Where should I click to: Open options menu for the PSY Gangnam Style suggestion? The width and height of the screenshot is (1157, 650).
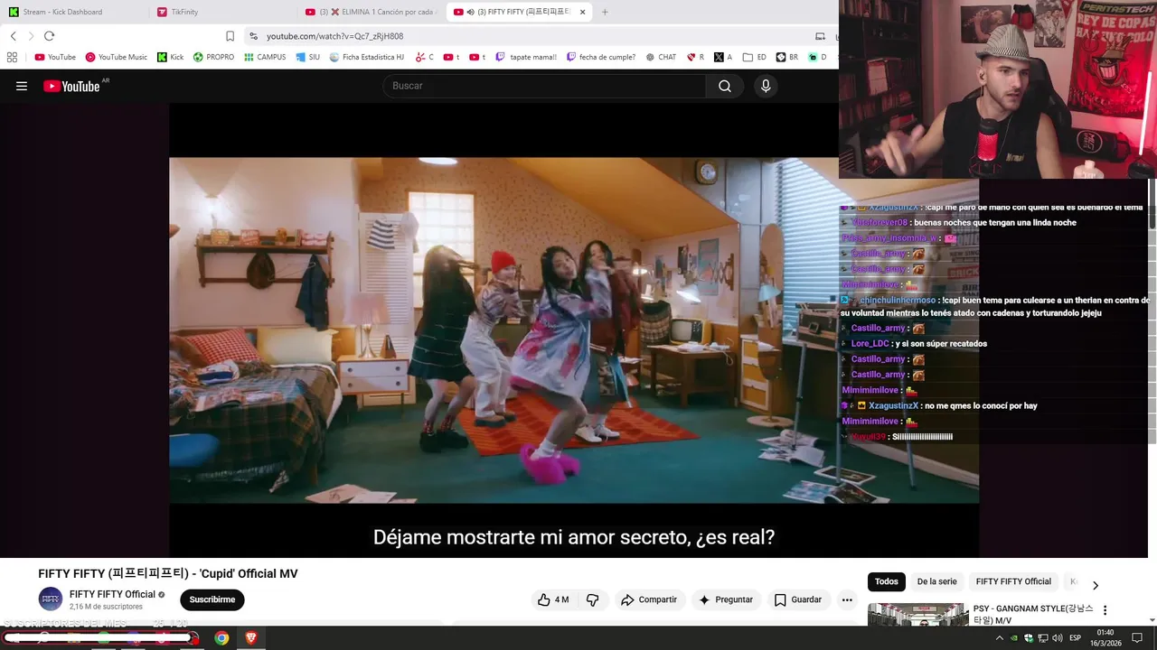[x=1105, y=610]
